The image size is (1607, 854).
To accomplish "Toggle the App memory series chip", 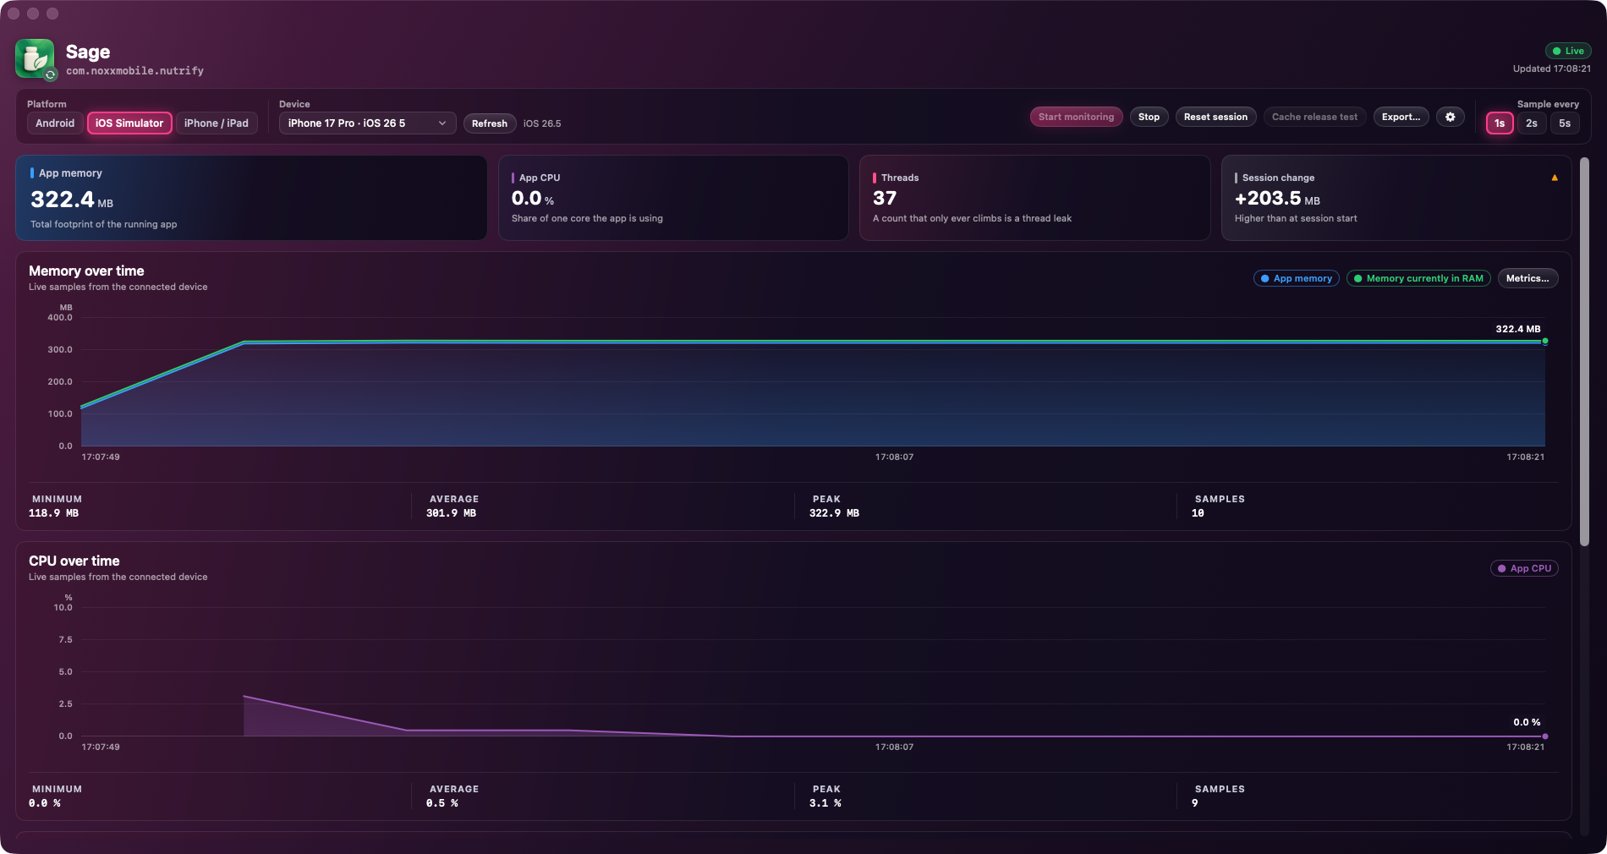I will (x=1296, y=278).
